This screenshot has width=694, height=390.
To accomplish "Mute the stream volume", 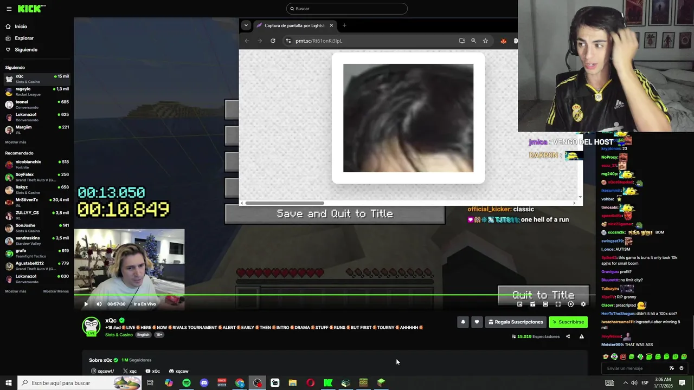I will (x=99, y=304).
